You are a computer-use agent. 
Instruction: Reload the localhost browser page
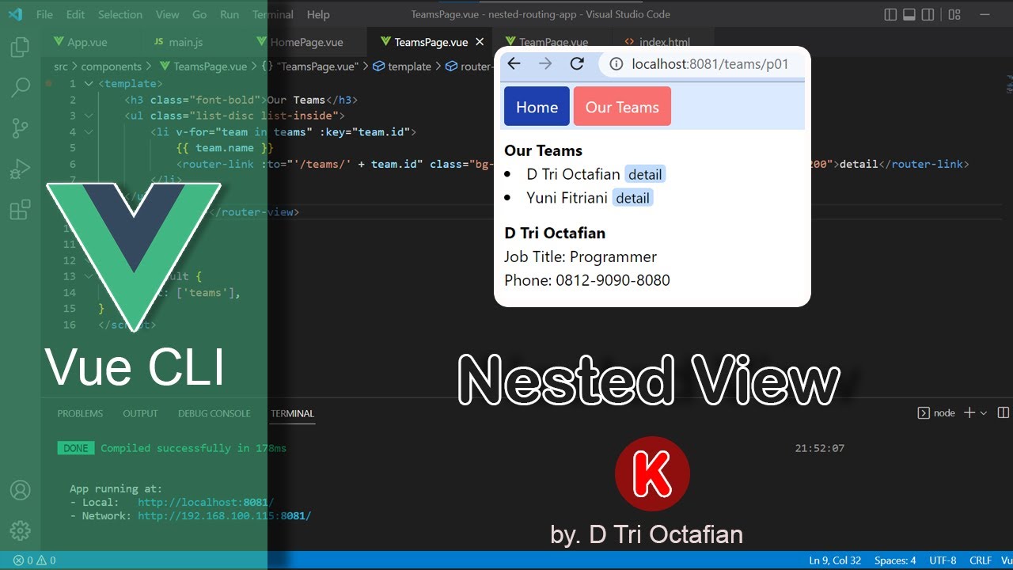[x=577, y=64]
